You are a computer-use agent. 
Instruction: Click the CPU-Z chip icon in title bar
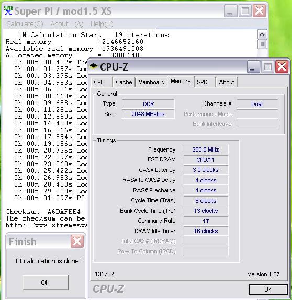(x=94, y=66)
